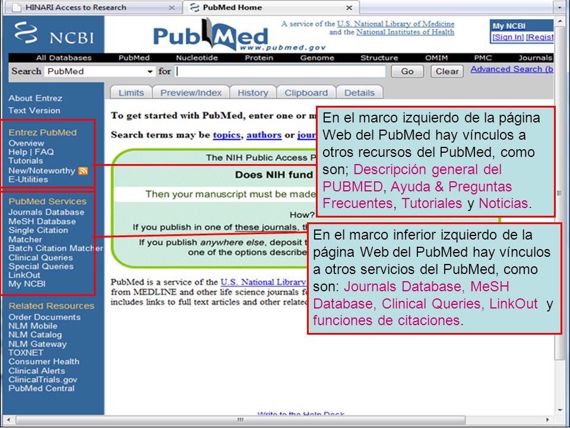This screenshot has width=570, height=428.
Task: Click the authors link in search hints
Action: (x=264, y=135)
